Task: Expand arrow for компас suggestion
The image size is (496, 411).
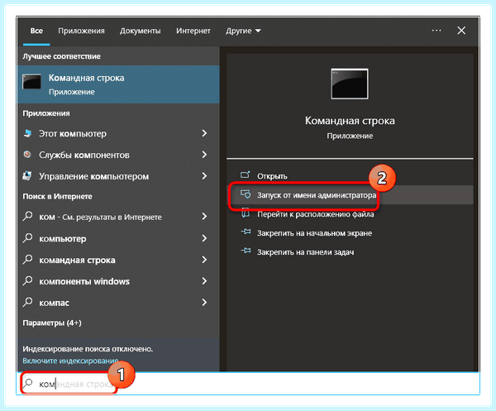Action: tap(204, 303)
